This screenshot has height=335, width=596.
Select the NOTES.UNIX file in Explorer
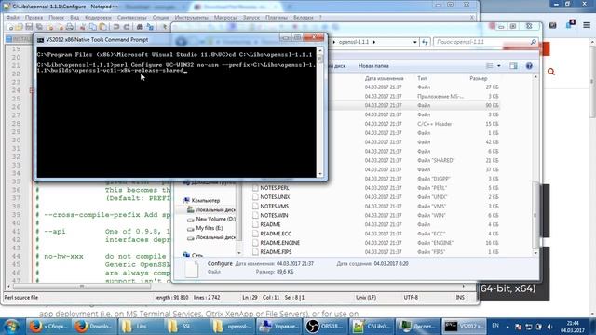(x=275, y=197)
